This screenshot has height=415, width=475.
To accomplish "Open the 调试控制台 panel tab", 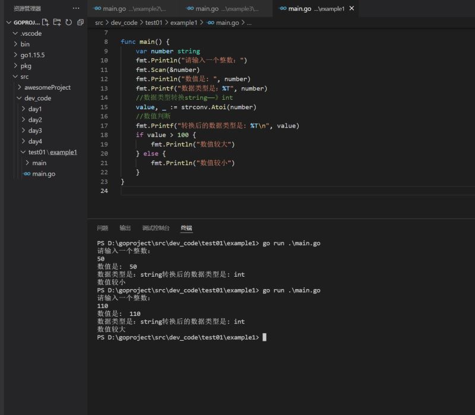I will point(156,228).
